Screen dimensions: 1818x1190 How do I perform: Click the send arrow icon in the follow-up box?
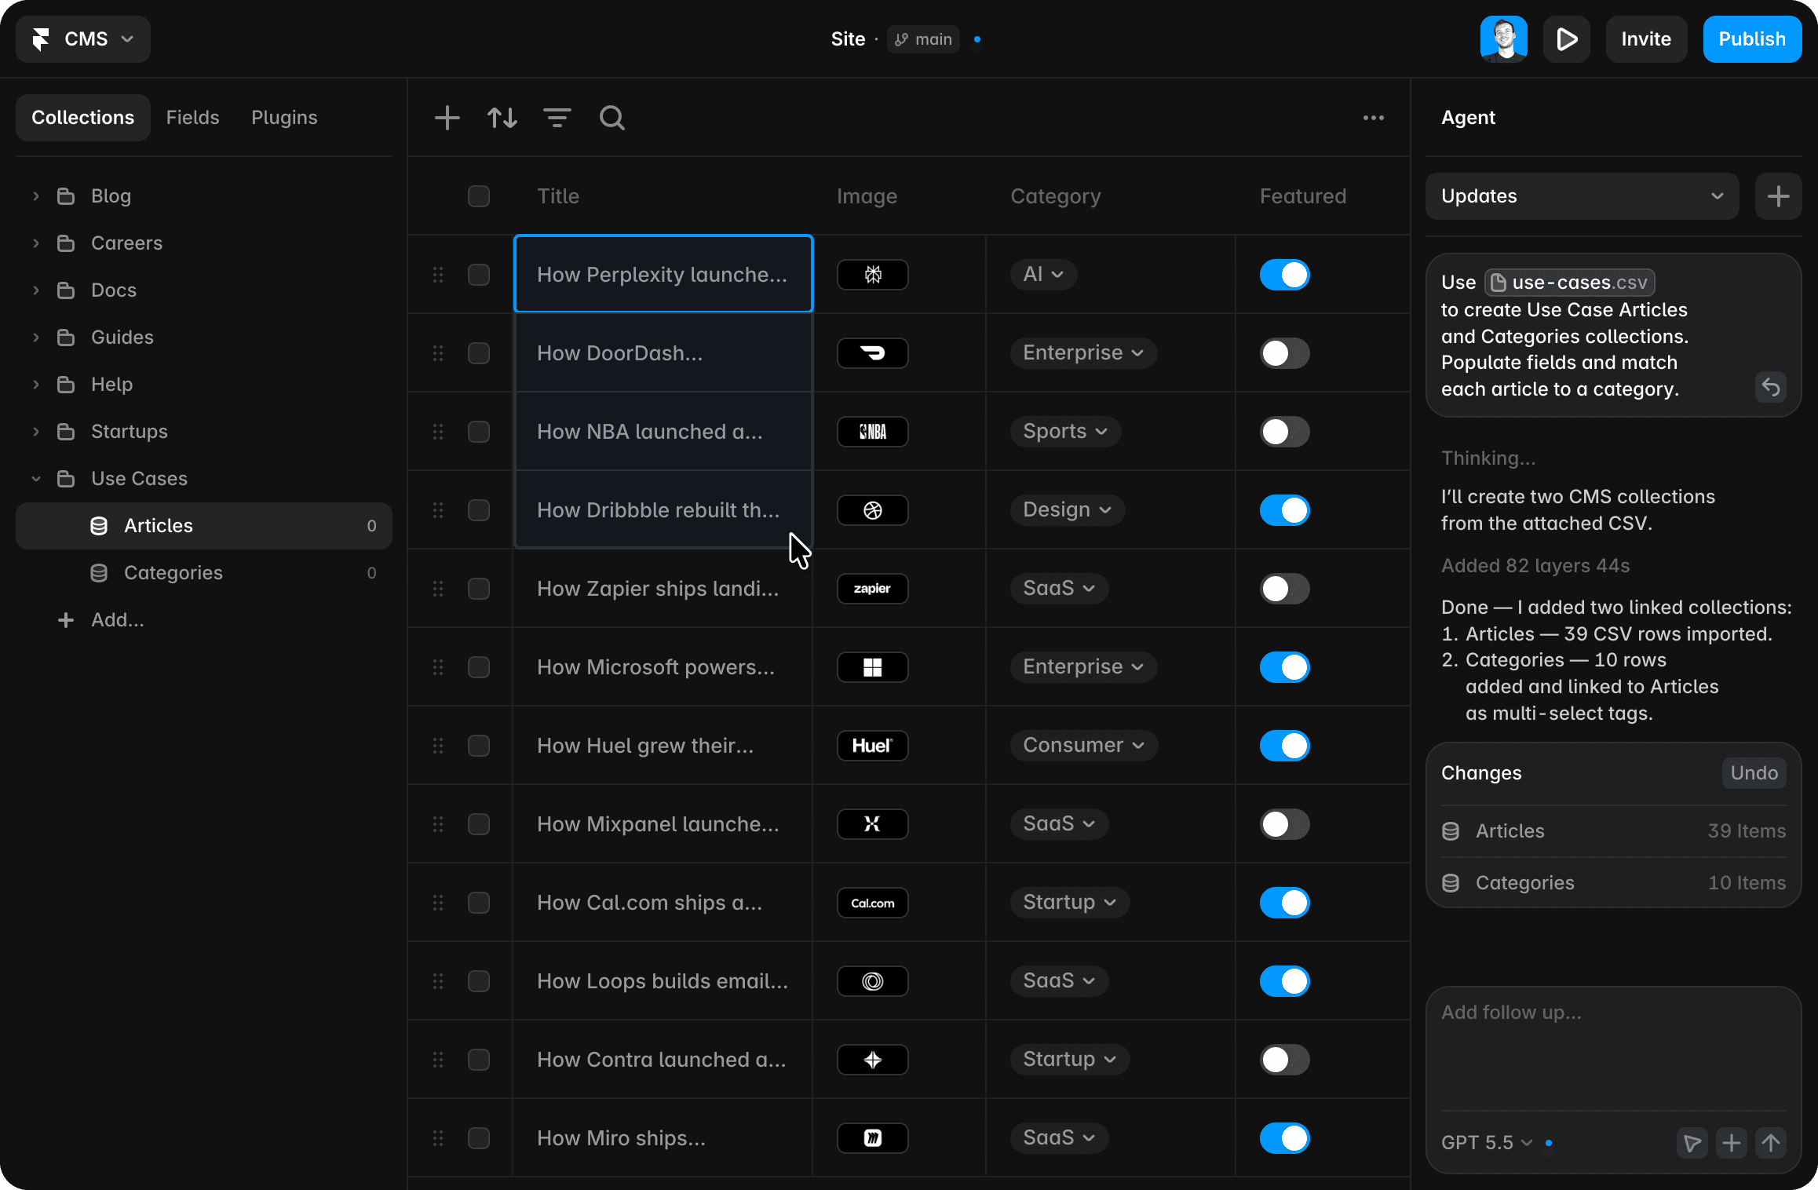coord(1771,1142)
